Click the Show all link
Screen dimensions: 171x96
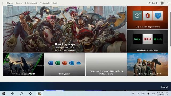[164, 87]
